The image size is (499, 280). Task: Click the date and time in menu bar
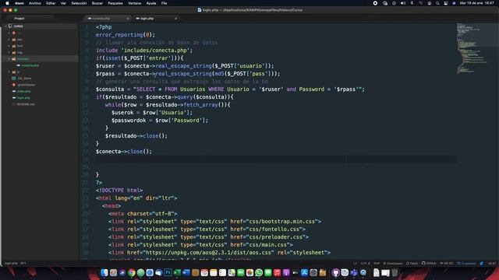pyautogui.click(x=476, y=3)
